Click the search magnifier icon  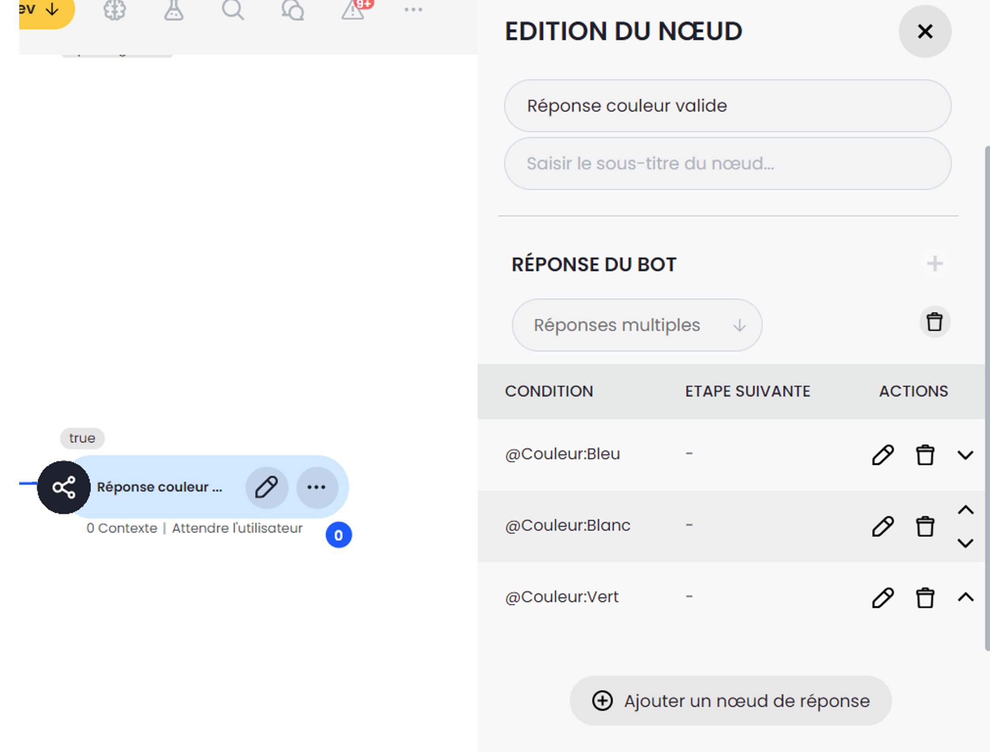[233, 10]
